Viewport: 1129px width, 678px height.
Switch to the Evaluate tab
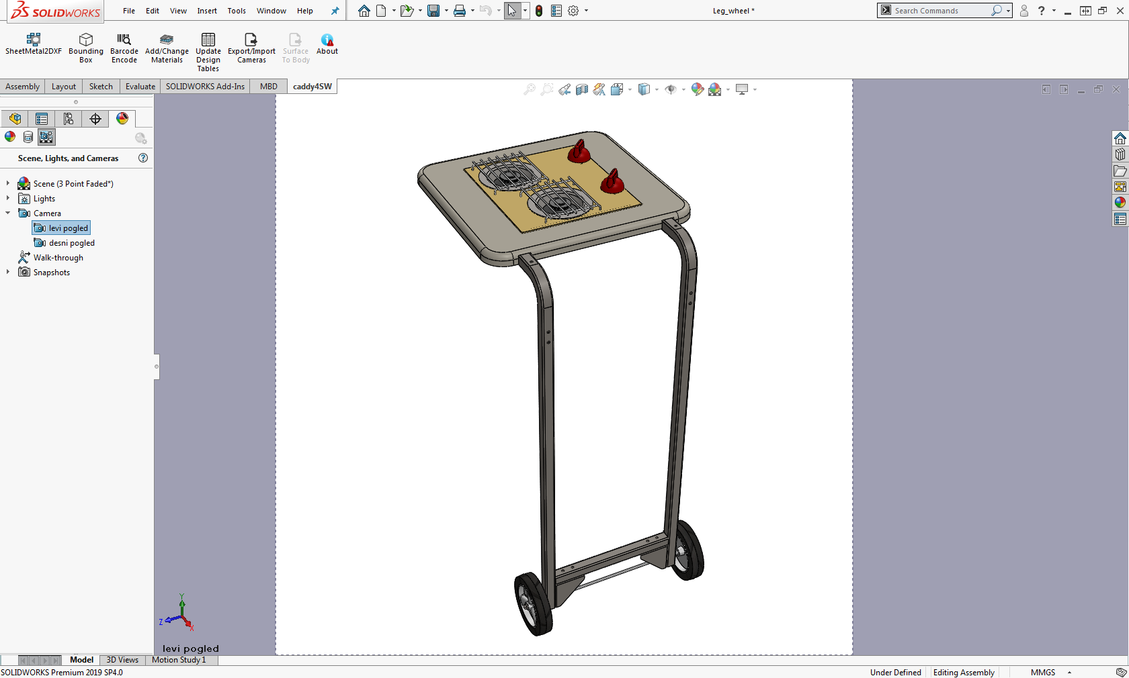click(x=140, y=87)
